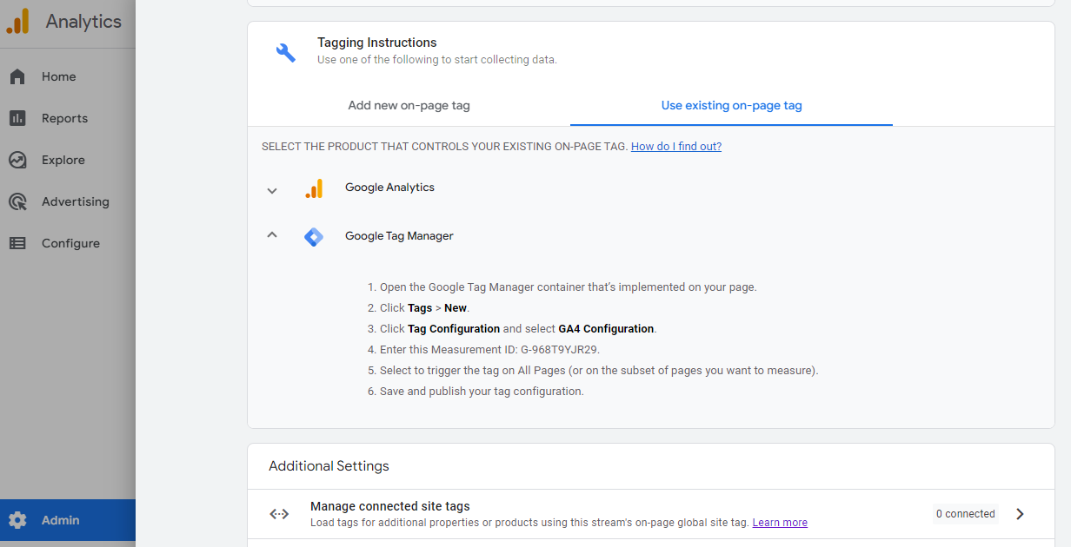Open the How do I find out link

coord(676,147)
